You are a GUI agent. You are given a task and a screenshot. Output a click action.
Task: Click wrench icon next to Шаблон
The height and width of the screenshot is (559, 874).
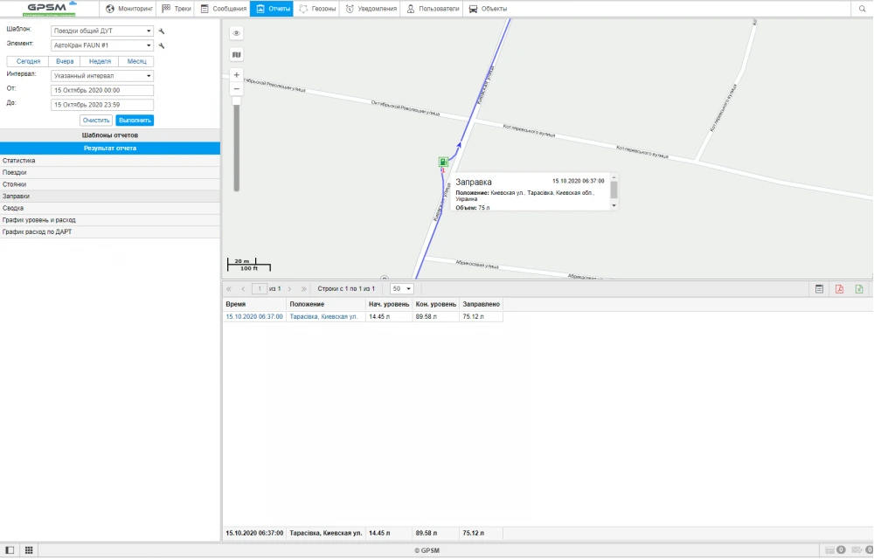tap(162, 31)
